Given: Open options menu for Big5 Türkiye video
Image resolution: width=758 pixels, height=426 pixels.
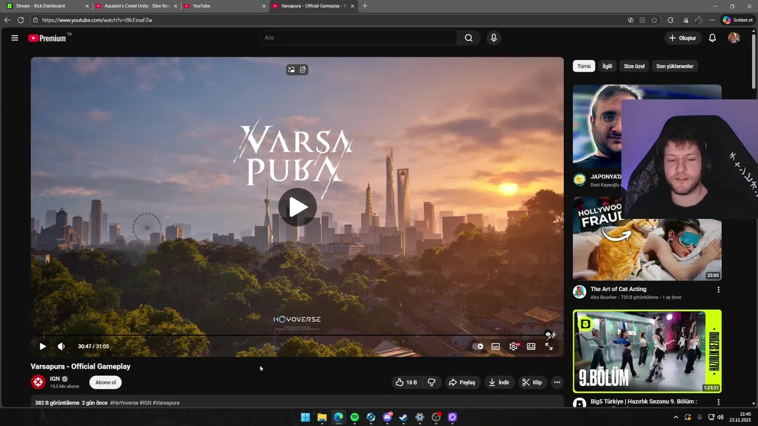Looking at the screenshot, I should [x=718, y=402].
